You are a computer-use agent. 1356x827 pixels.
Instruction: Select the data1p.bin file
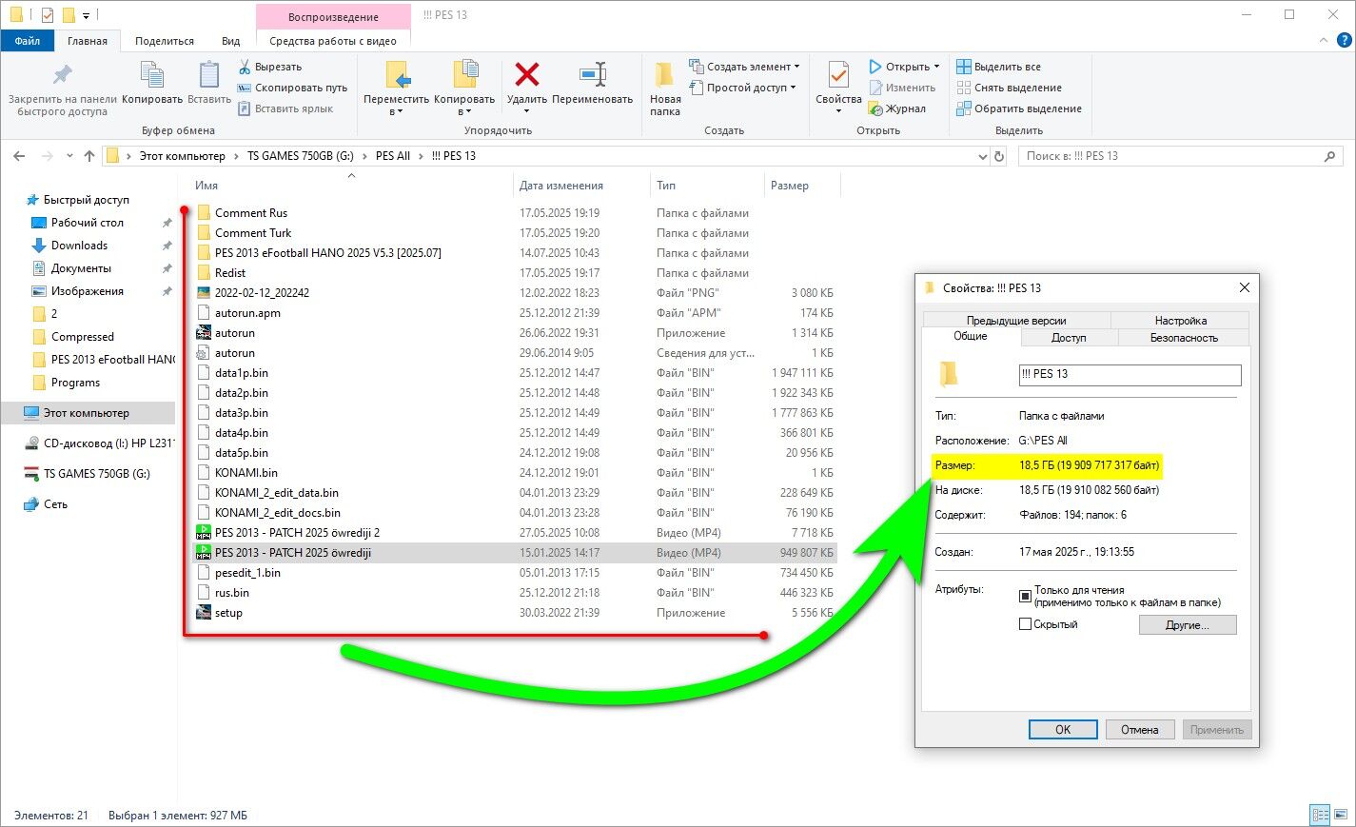[242, 373]
